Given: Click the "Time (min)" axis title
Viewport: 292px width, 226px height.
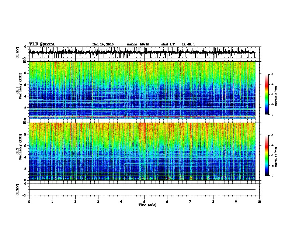Looking at the screenshot, I should pos(147,205).
